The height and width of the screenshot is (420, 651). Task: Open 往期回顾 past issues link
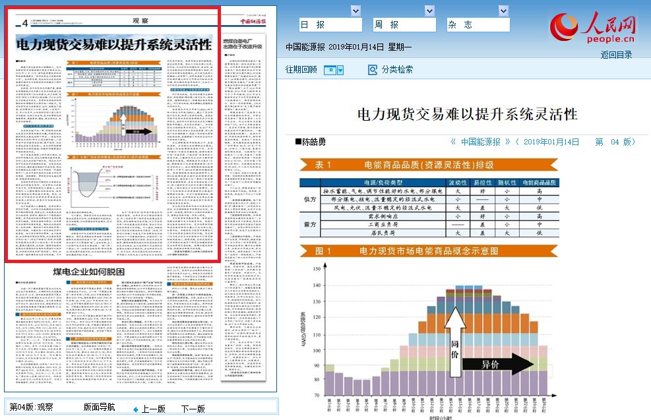click(301, 69)
